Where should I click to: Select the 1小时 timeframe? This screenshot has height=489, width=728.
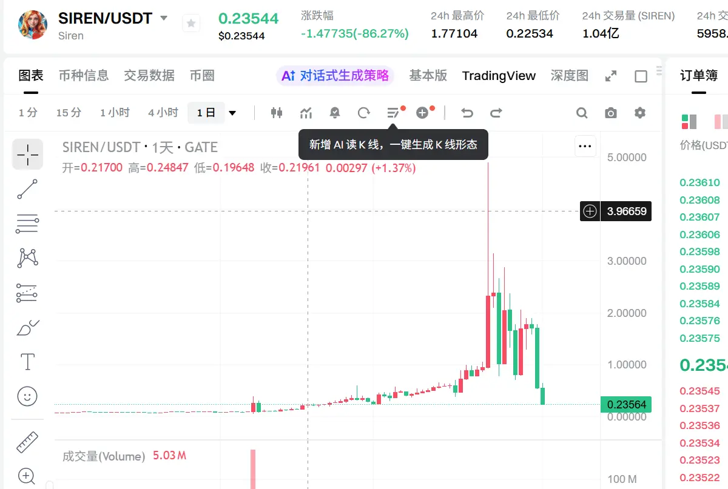[x=115, y=113]
